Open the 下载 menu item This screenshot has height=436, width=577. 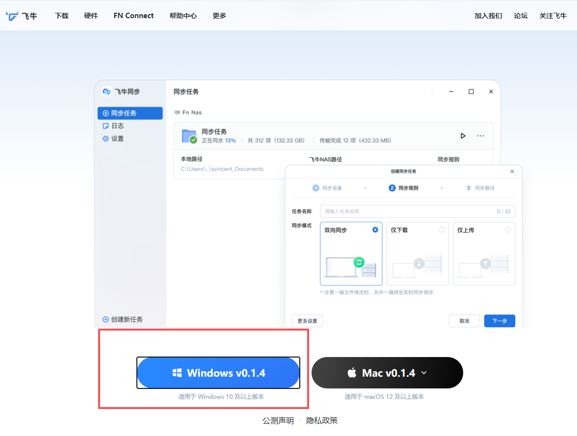point(61,16)
